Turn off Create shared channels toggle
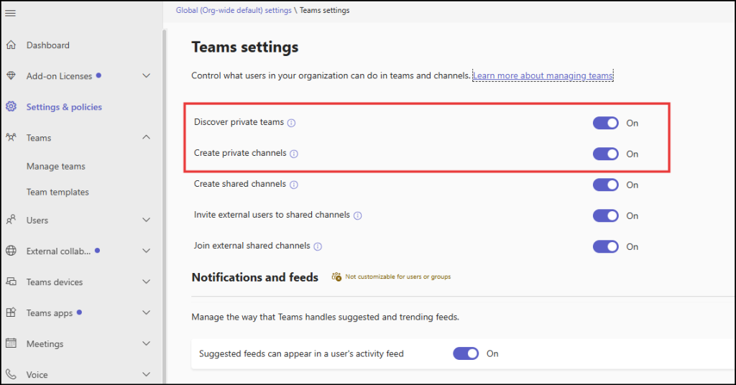 coord(605,185)
